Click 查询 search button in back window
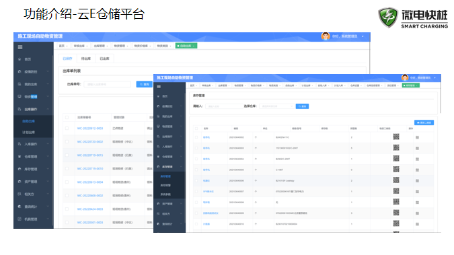Image resolution: width=454 pixels, height=255 pixels. [x=144, y=84]
